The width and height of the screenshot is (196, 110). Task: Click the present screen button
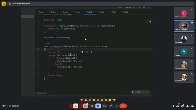tap(105, 106)
